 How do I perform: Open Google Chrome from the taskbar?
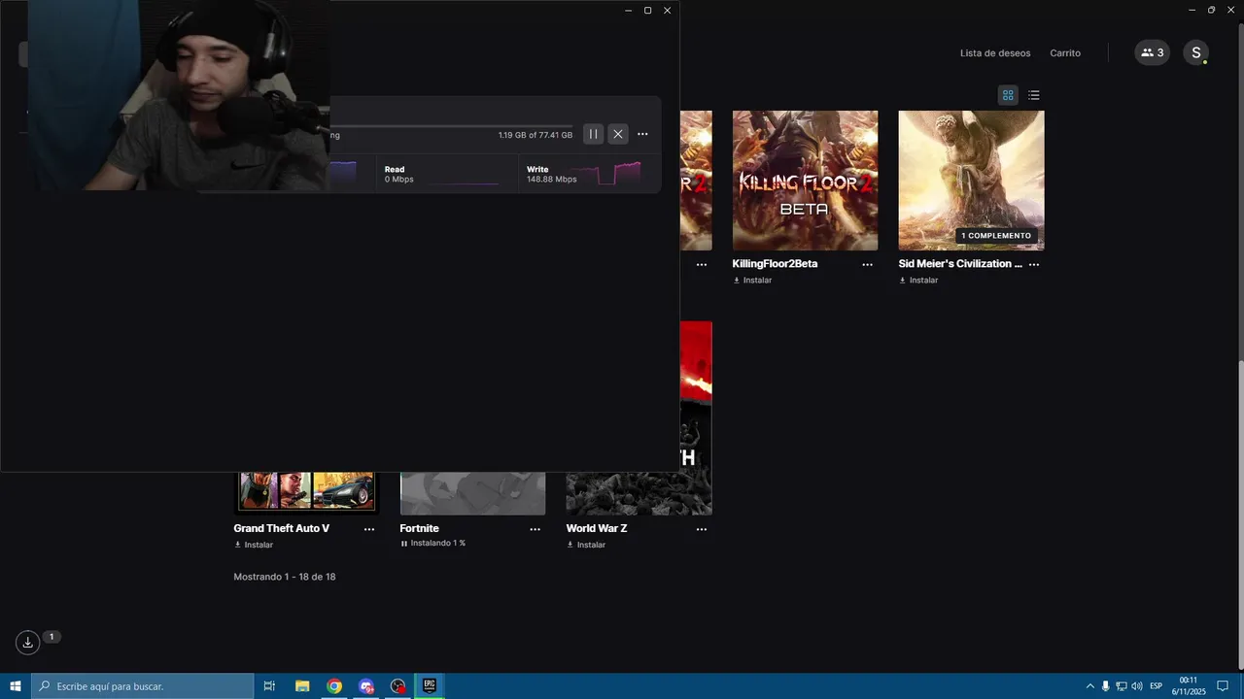point(334,686)
